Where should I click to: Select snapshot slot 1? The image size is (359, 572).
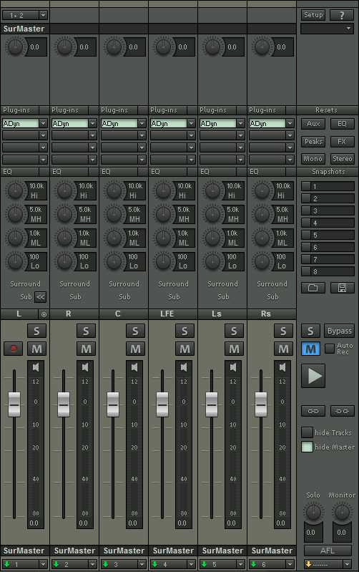[328, 186]
